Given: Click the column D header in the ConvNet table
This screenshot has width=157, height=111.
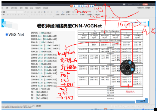Looking at the screenshot, I should [127, 33].
